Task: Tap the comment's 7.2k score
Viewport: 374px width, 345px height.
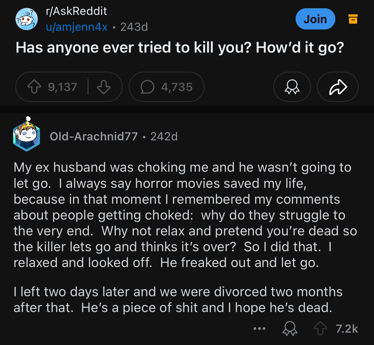Action: (347, 329)
